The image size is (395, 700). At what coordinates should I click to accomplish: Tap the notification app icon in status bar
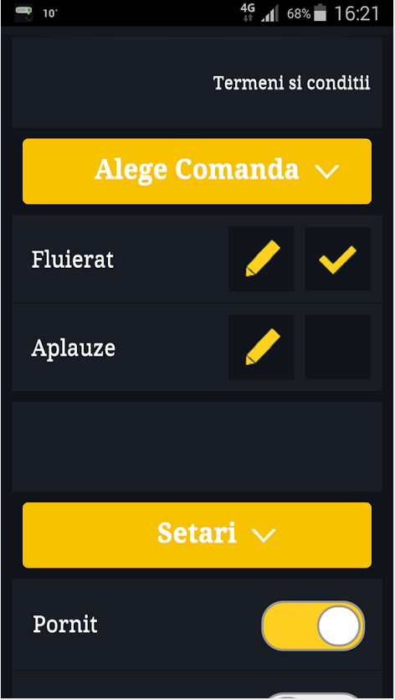point(23,13)
